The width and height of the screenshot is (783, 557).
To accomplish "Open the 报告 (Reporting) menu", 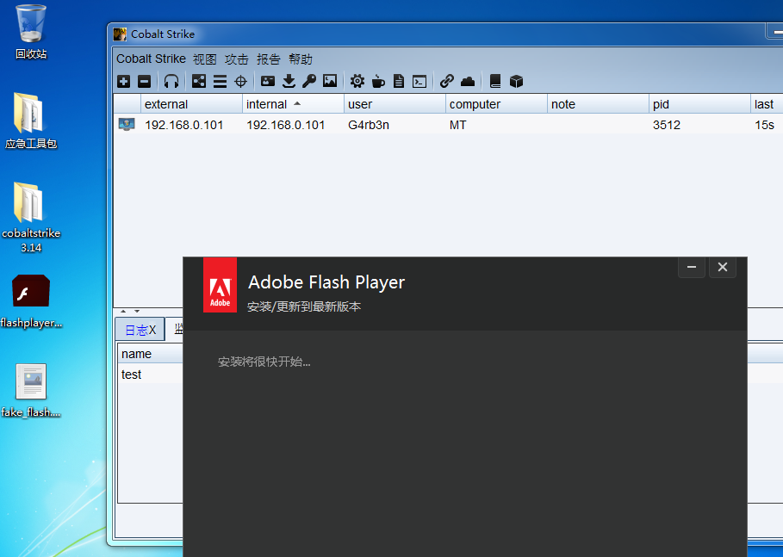I will [x=269, y=59].
